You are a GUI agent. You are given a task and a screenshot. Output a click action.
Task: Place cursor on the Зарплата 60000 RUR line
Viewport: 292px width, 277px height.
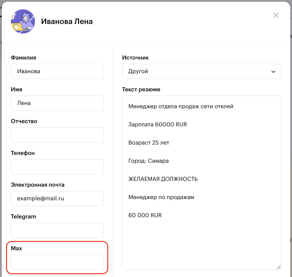click(x=158, y=125)
